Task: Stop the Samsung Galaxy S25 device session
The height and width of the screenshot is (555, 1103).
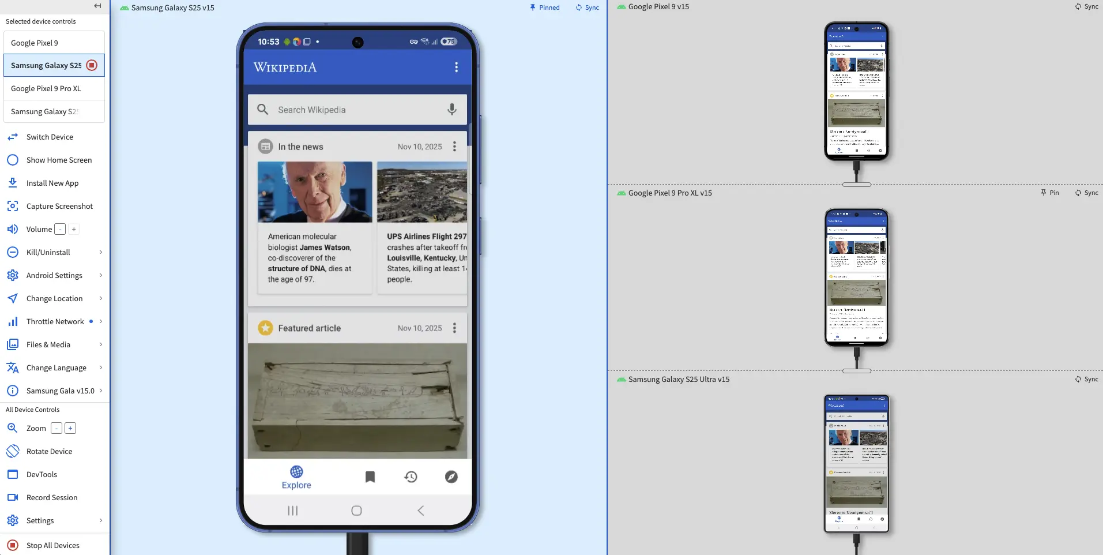Action: point(92,65)
